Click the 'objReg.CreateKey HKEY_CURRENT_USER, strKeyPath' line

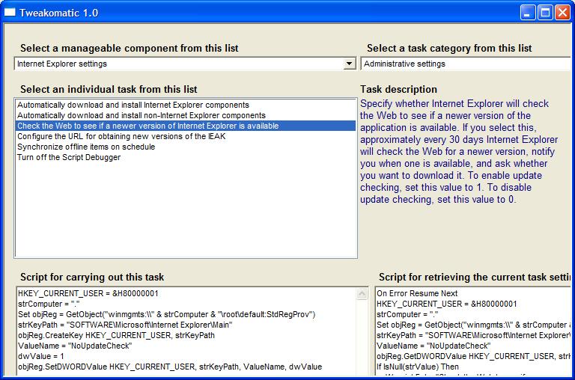(x=116, y=335)
